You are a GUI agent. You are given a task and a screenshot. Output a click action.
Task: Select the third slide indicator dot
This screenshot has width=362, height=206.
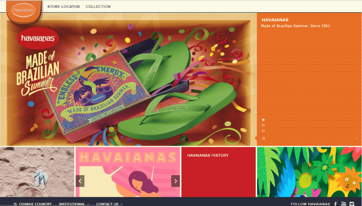click(263, 131)
